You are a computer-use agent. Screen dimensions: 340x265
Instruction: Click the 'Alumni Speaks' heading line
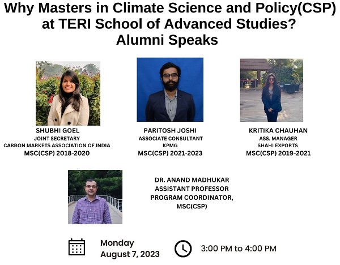[167, 40]
